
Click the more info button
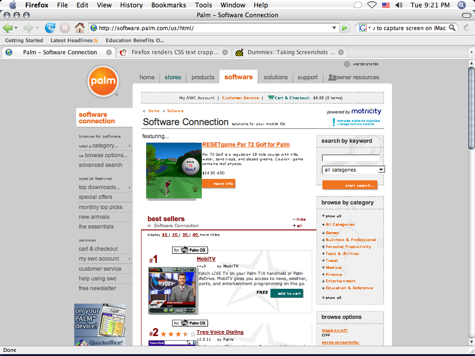point(218,184)
